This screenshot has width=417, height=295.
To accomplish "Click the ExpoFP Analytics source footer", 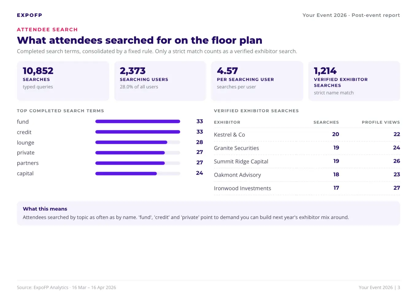I will coord(67,288).
